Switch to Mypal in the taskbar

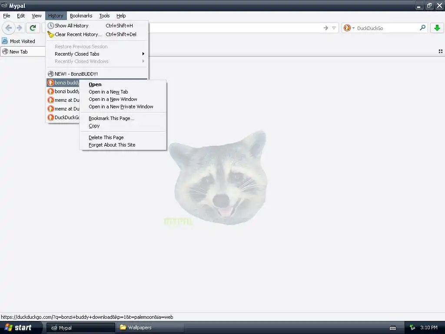tap(80, 328)
